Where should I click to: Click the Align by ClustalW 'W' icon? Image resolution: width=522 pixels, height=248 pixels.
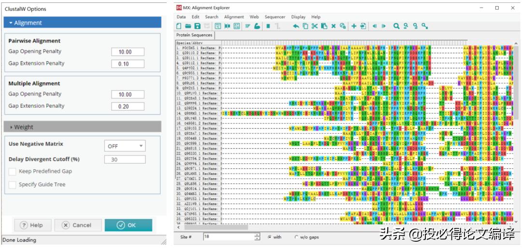[x=247, y=26]
